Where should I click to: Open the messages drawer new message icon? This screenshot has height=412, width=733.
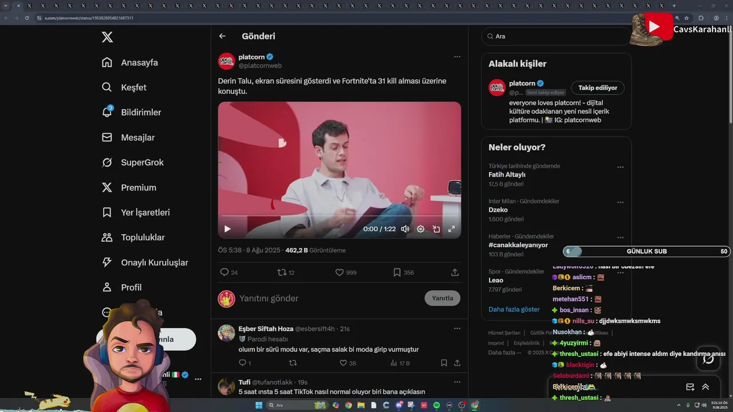pos(690,387)
